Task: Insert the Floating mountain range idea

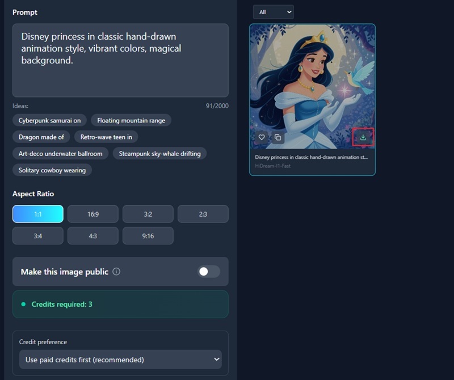Action: pos(131,120)
